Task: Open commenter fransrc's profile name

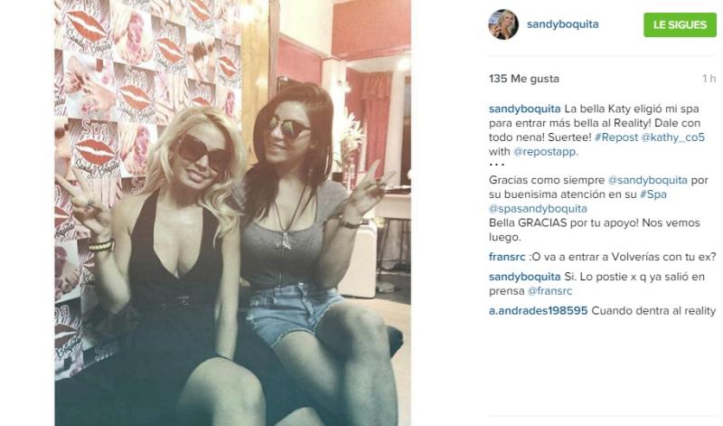Action: click(507, 257)
